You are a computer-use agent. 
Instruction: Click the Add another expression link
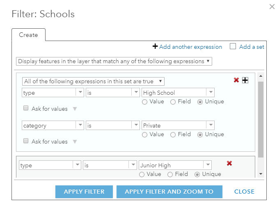[x=190, y=47]
